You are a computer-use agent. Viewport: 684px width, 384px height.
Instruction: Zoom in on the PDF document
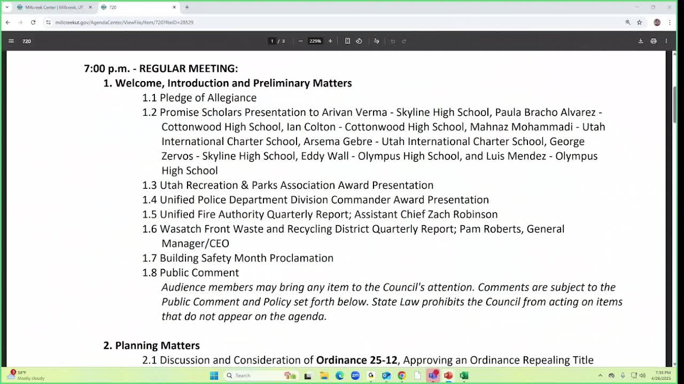click(x=330, y=41)
